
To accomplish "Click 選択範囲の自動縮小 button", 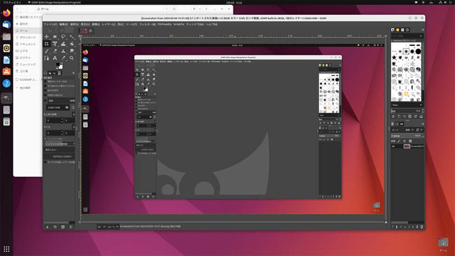I will pos(59,156).
